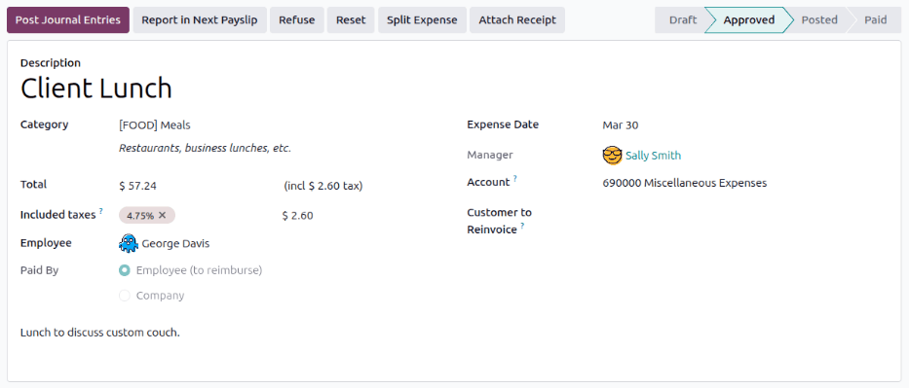909x388 pixels.
Task: Show help tooltip for Customer to Reinvoice
Action: coord(522,227)
